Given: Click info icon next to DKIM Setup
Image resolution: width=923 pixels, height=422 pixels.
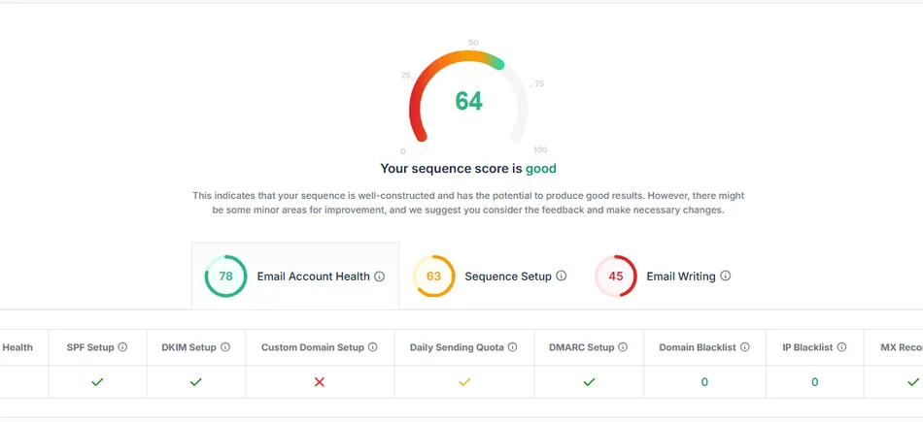Looking at the screenshot, I should (225, 347).
